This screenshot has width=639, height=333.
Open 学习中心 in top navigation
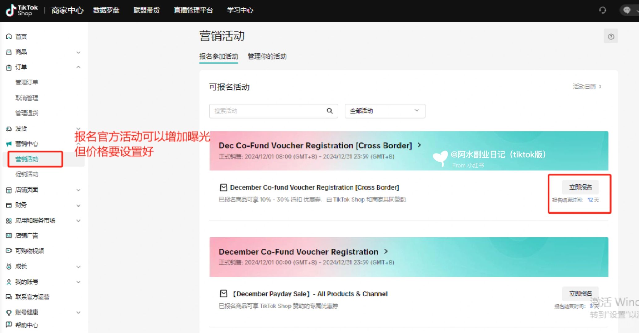[240, 10]
